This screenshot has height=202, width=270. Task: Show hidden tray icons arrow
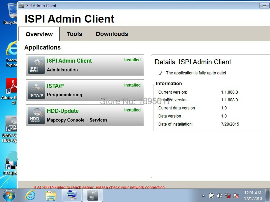[204, 196]
